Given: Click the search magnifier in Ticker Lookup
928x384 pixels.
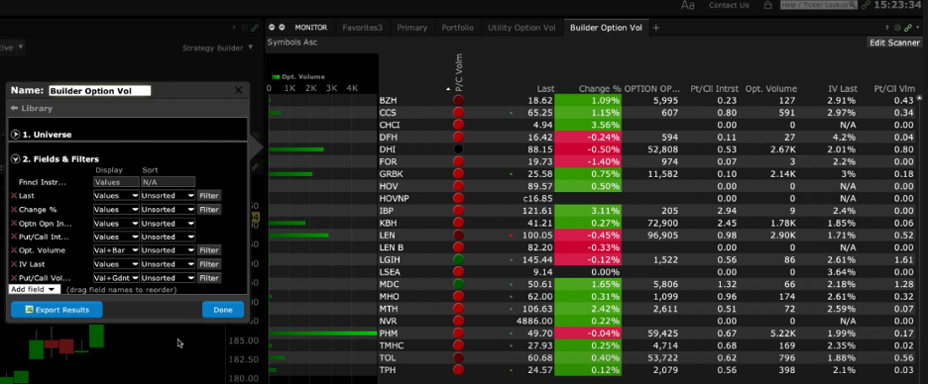Looking at the screenshot, I should click(854, 5).
